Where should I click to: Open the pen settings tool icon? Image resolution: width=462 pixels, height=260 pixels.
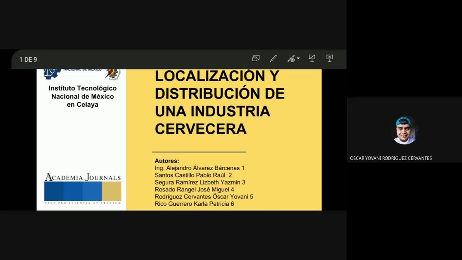[x=291, y=59]
